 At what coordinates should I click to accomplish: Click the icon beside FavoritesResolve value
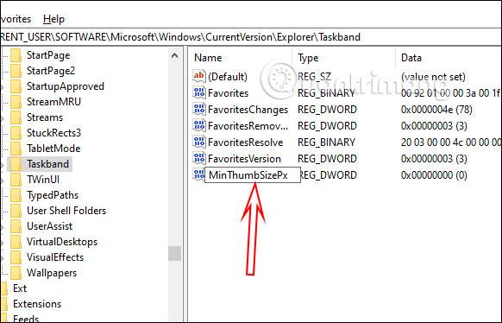pyautogui.click(x=198, y=142)
